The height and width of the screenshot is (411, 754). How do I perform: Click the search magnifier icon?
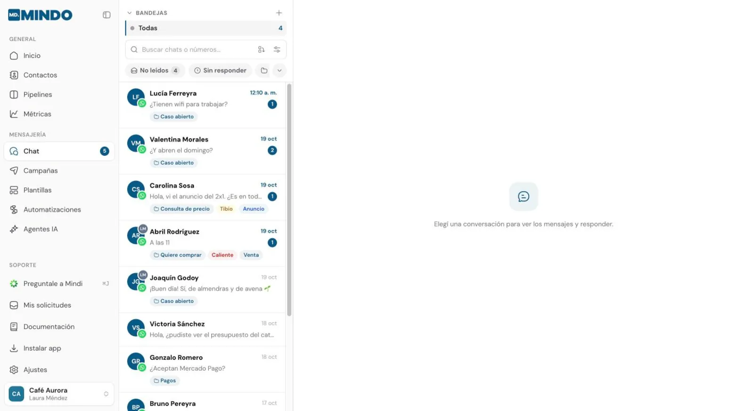(134, 49)
